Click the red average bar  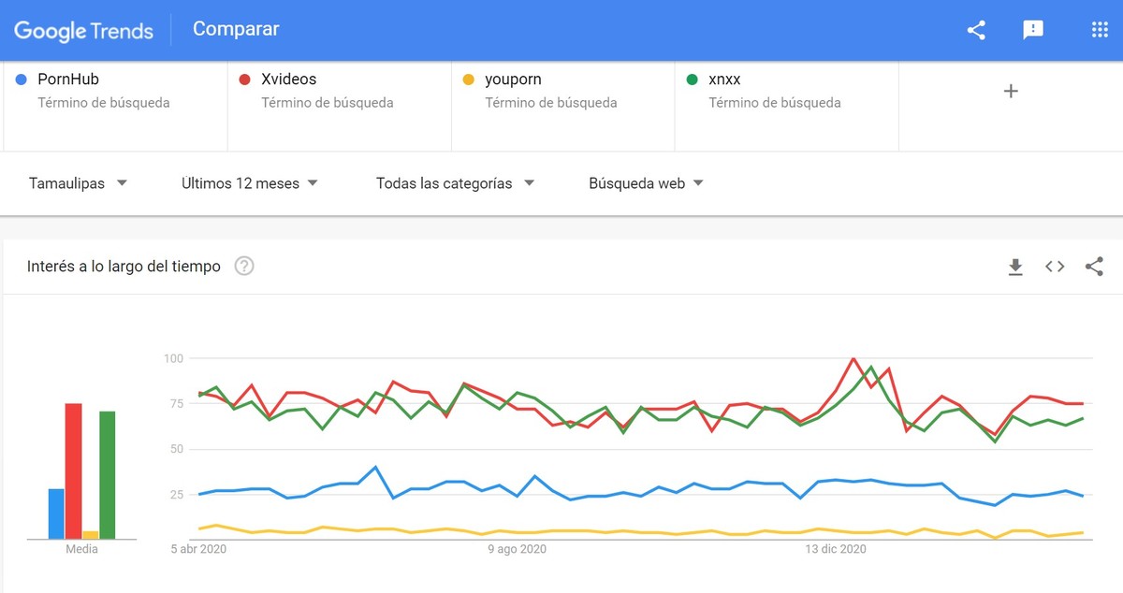click(x=73, y=470)
